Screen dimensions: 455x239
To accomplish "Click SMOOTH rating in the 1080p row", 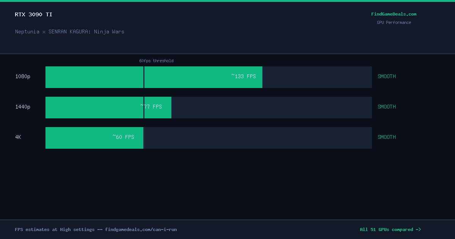I will (387, 76).
